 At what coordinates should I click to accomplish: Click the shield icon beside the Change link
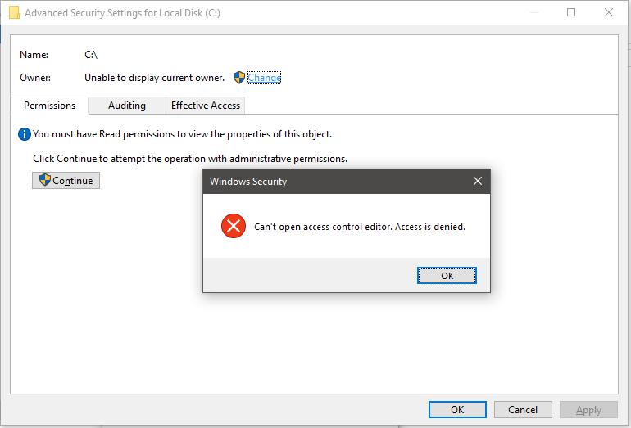pyautogui.click(x=239, y=78)
